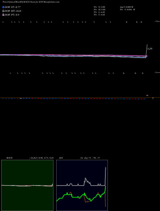Click the 'Pre C: 4.62' close value

click(100, 15)
